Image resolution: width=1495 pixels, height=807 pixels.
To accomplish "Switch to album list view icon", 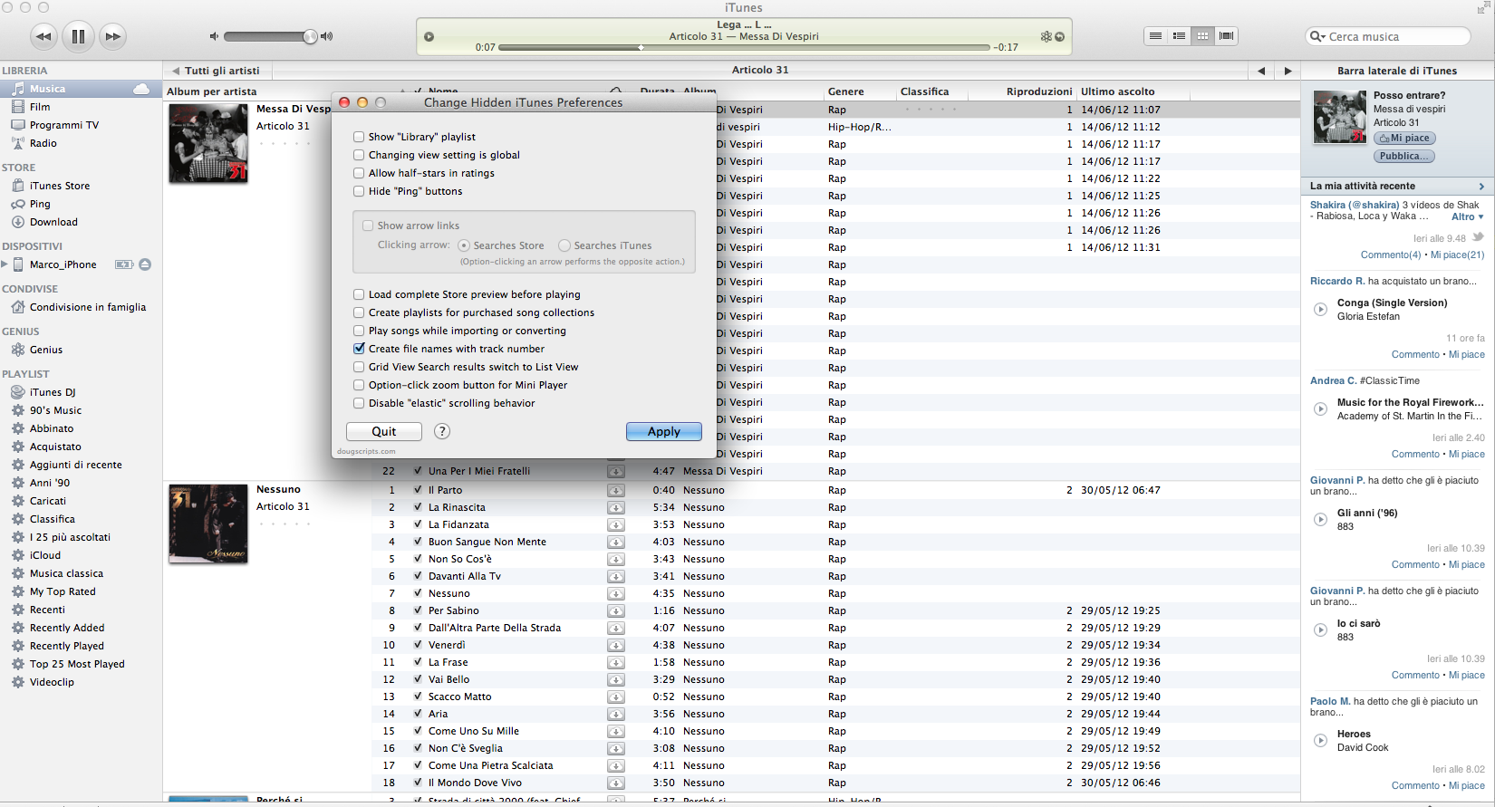I will pos(1179,36).
